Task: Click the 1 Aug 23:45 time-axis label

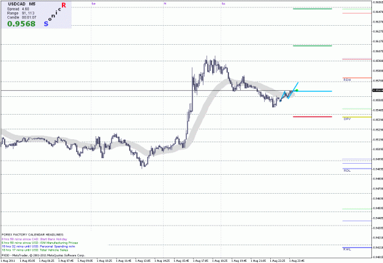Action: click(297, 261)
